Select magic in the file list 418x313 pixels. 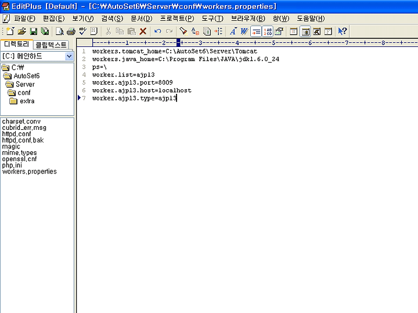11,147
